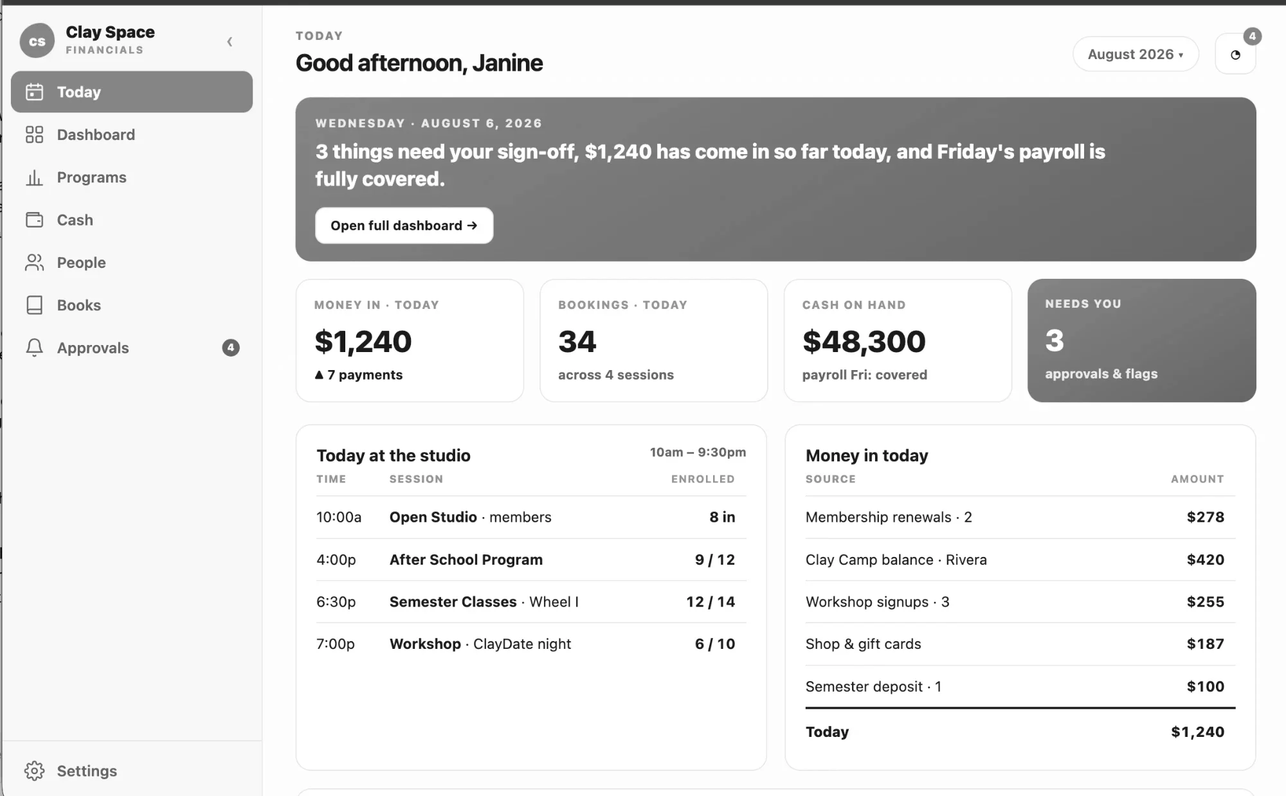Viewport: 1286px width, 796px height.
Task: Click Open full dashboard button
Action: [404, 226]
